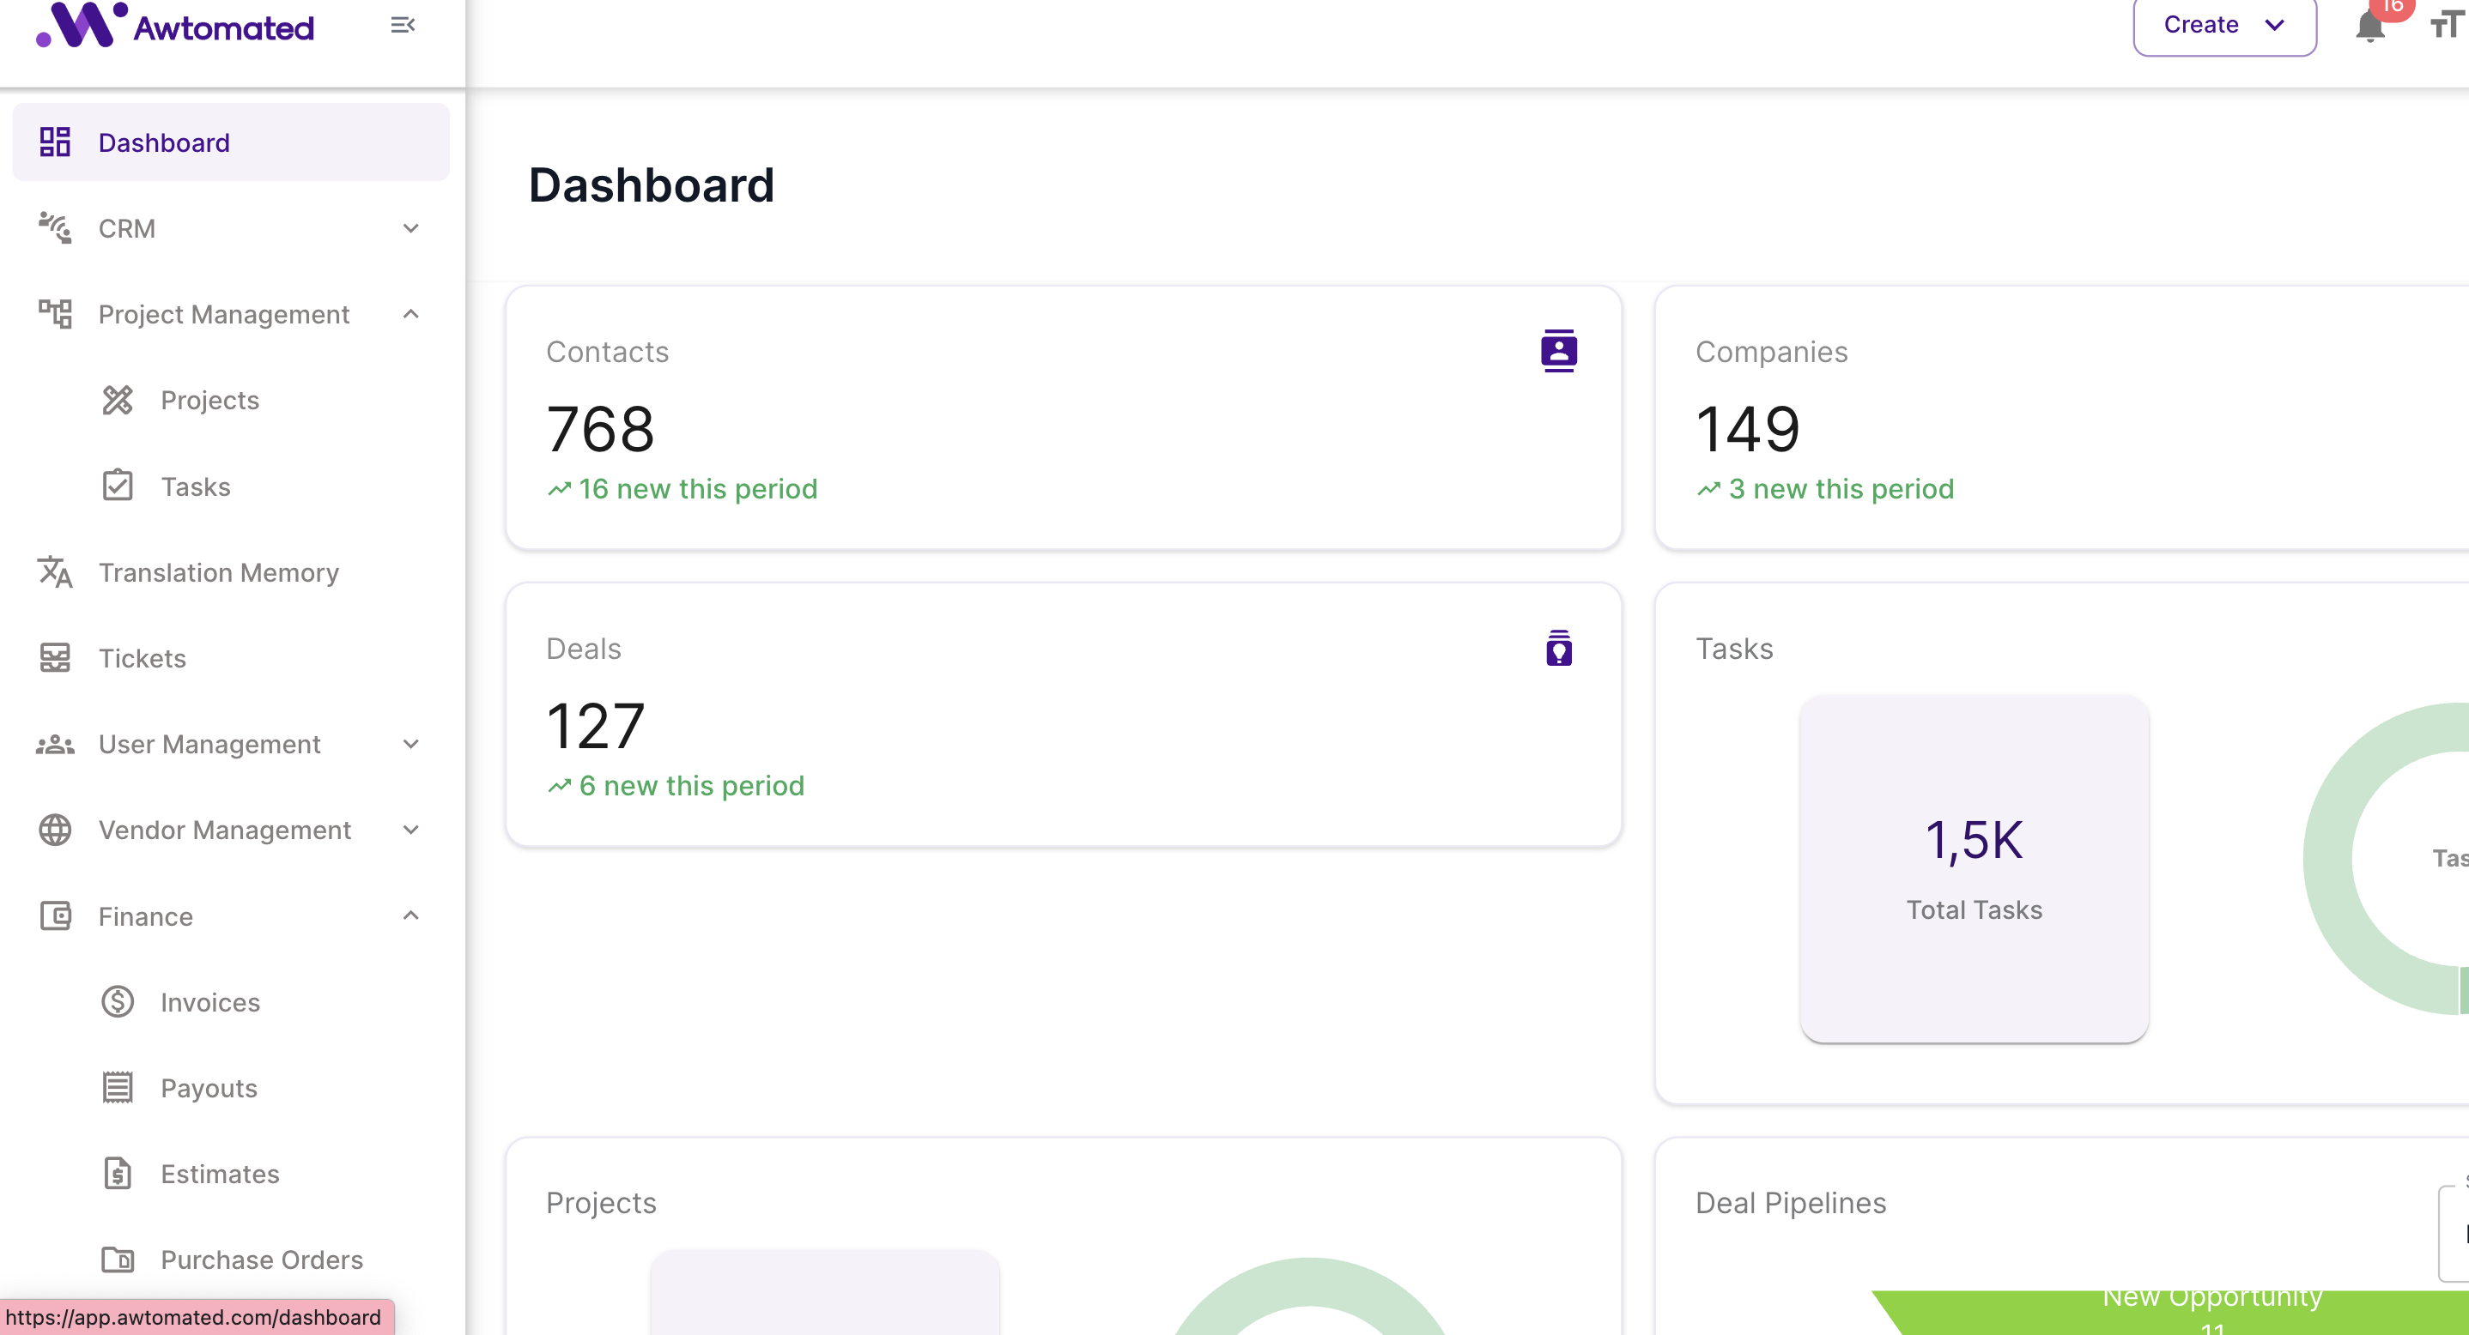Click the Translation Memory icon

click(x=55, y=571)
